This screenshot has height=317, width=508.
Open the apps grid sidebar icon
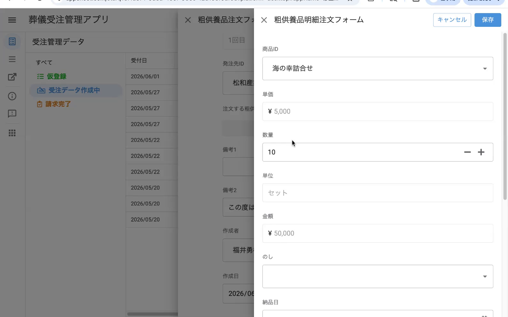click(x=12, y=133)
